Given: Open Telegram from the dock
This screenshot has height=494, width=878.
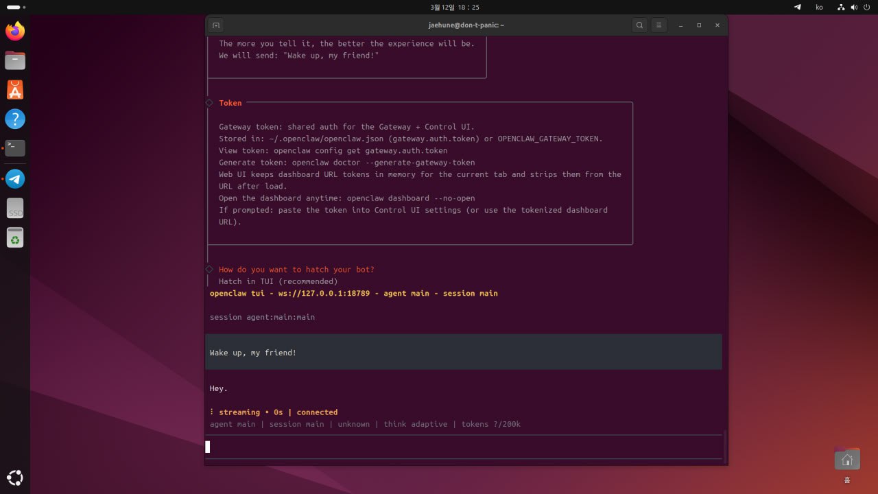Looking at the screenshot, I should 15,179.
